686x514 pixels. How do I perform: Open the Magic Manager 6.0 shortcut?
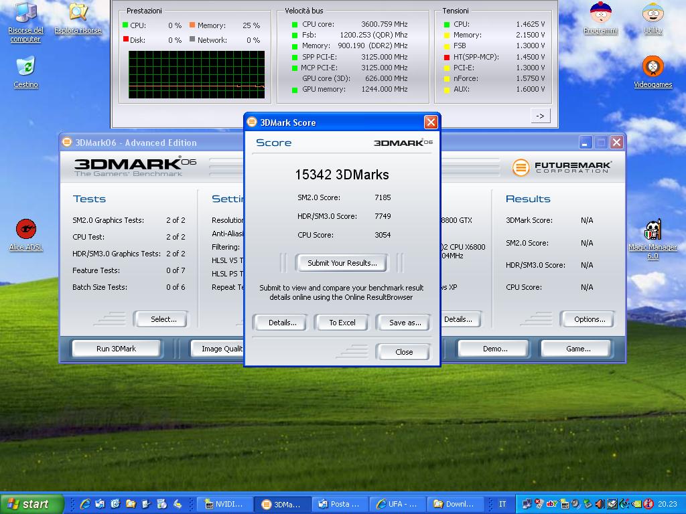point(653,240)
